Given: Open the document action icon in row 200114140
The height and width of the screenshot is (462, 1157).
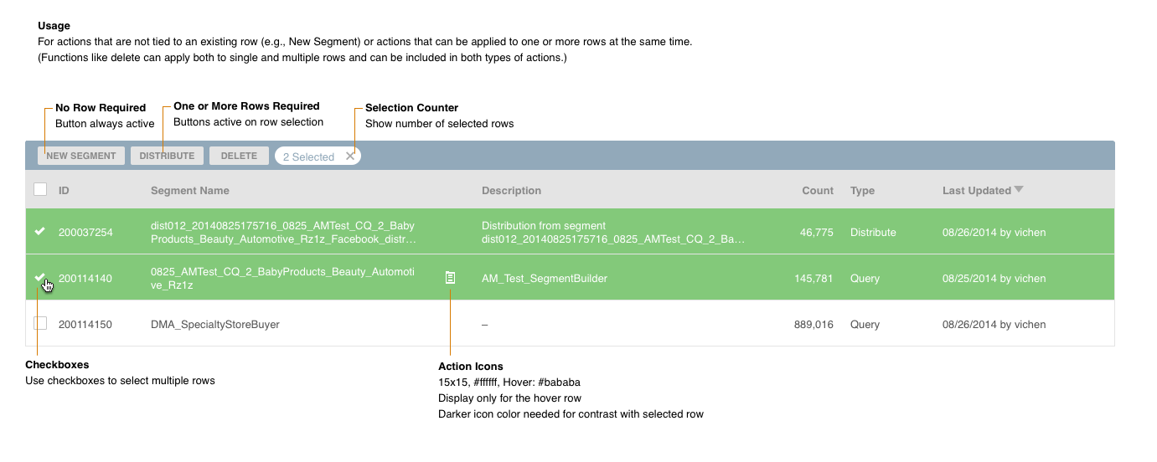Looking at the screenshot, I should click(x=450, y=277).
